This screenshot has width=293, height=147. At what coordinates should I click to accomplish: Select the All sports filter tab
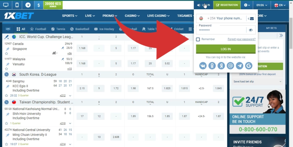21,29
